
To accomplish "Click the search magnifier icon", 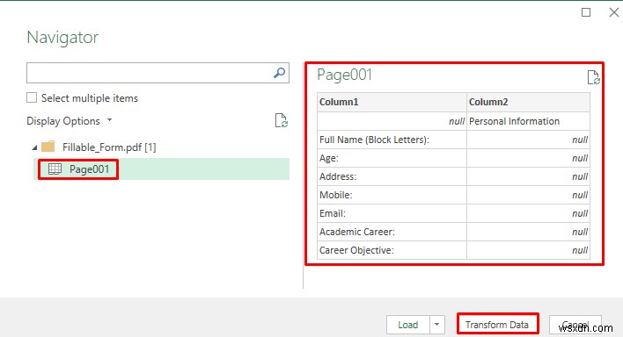I will coord(279,73).
